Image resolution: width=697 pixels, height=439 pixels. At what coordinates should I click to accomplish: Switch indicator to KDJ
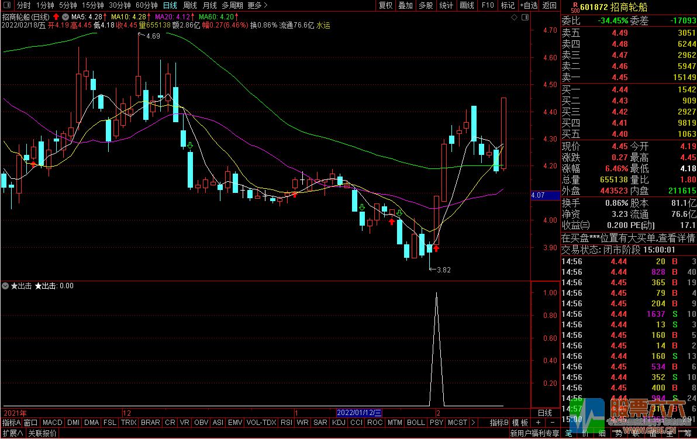click(339, 423)
